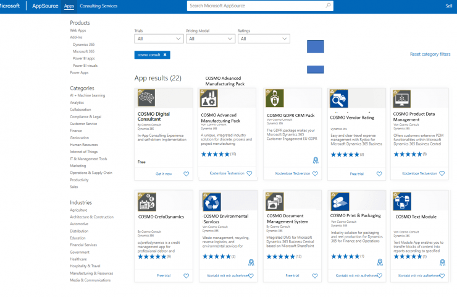This screenshot has height=297, width=457.
Task: Click the COSMO Advanced Manufacturing Pack icon
Action: (209, 98)
